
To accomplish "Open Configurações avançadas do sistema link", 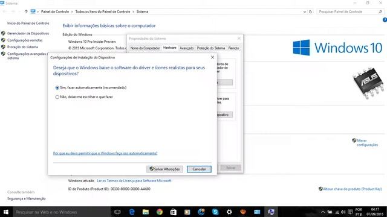I will coord(27,56).
